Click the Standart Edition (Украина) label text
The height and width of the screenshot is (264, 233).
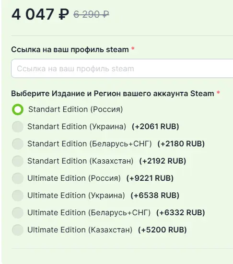point(77,127)
